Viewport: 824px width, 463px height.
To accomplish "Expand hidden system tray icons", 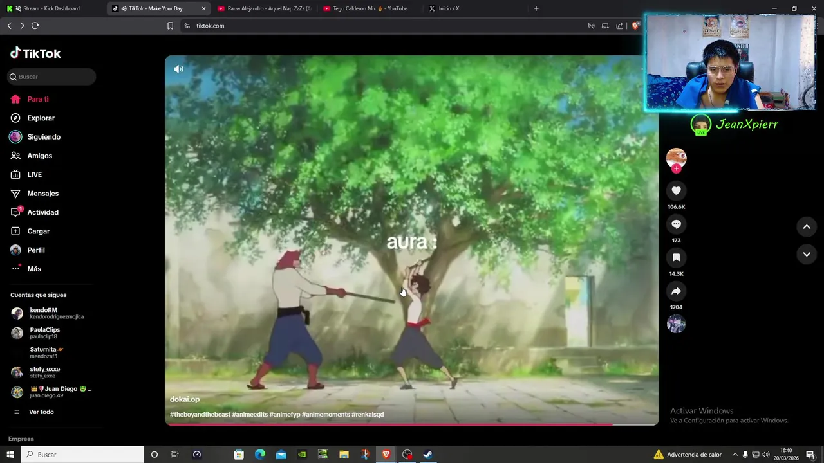I will [735, 455].
